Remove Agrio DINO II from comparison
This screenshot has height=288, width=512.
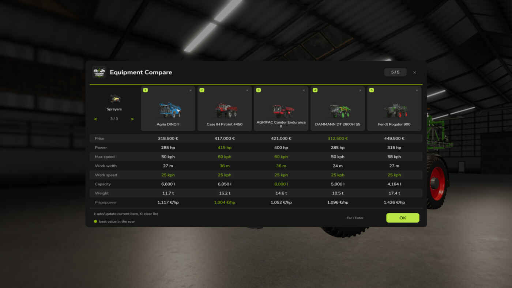191,90
